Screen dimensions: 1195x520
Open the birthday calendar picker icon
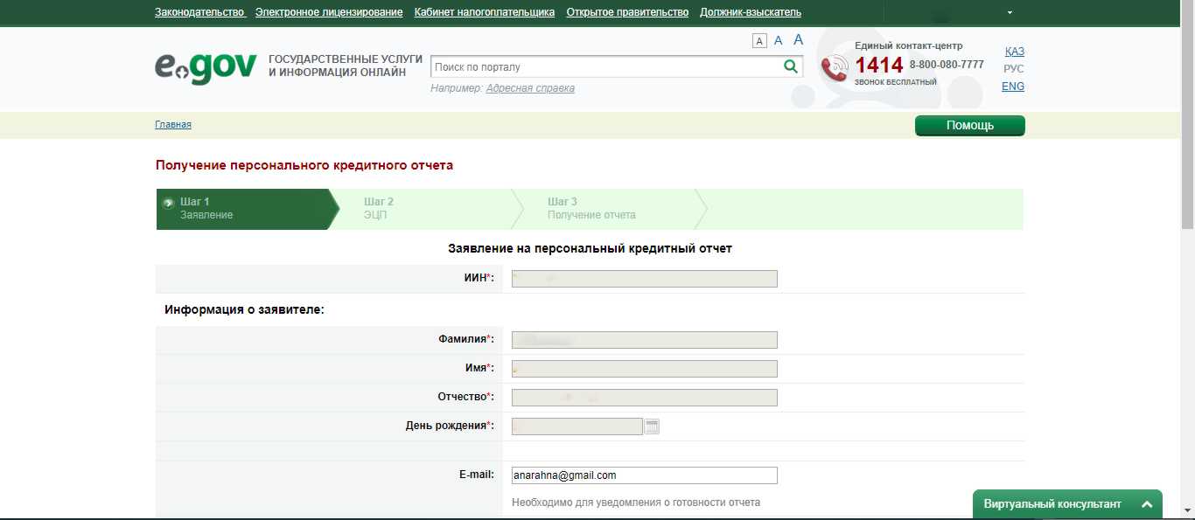[652, 426]
